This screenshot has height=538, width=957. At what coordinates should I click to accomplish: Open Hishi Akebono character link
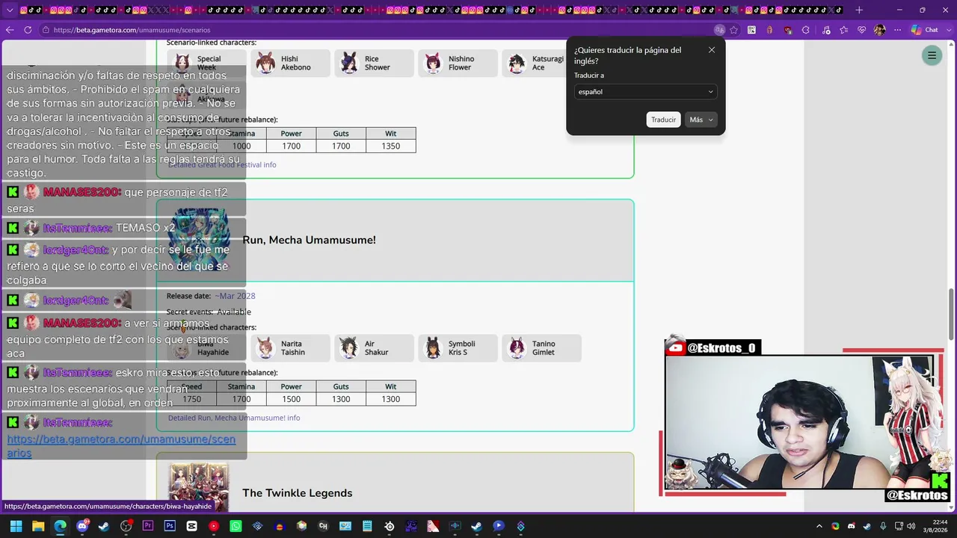click(291, 64)
